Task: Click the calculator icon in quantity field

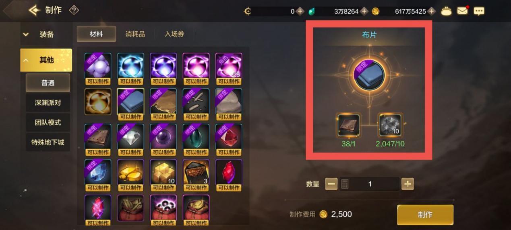Action: click(345, 184)
